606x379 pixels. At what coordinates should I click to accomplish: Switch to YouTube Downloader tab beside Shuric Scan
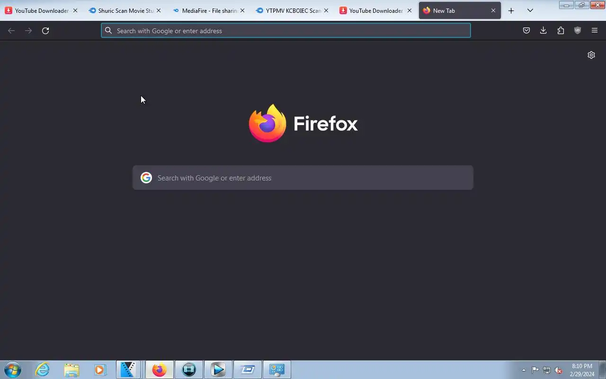tap(42, 10)
